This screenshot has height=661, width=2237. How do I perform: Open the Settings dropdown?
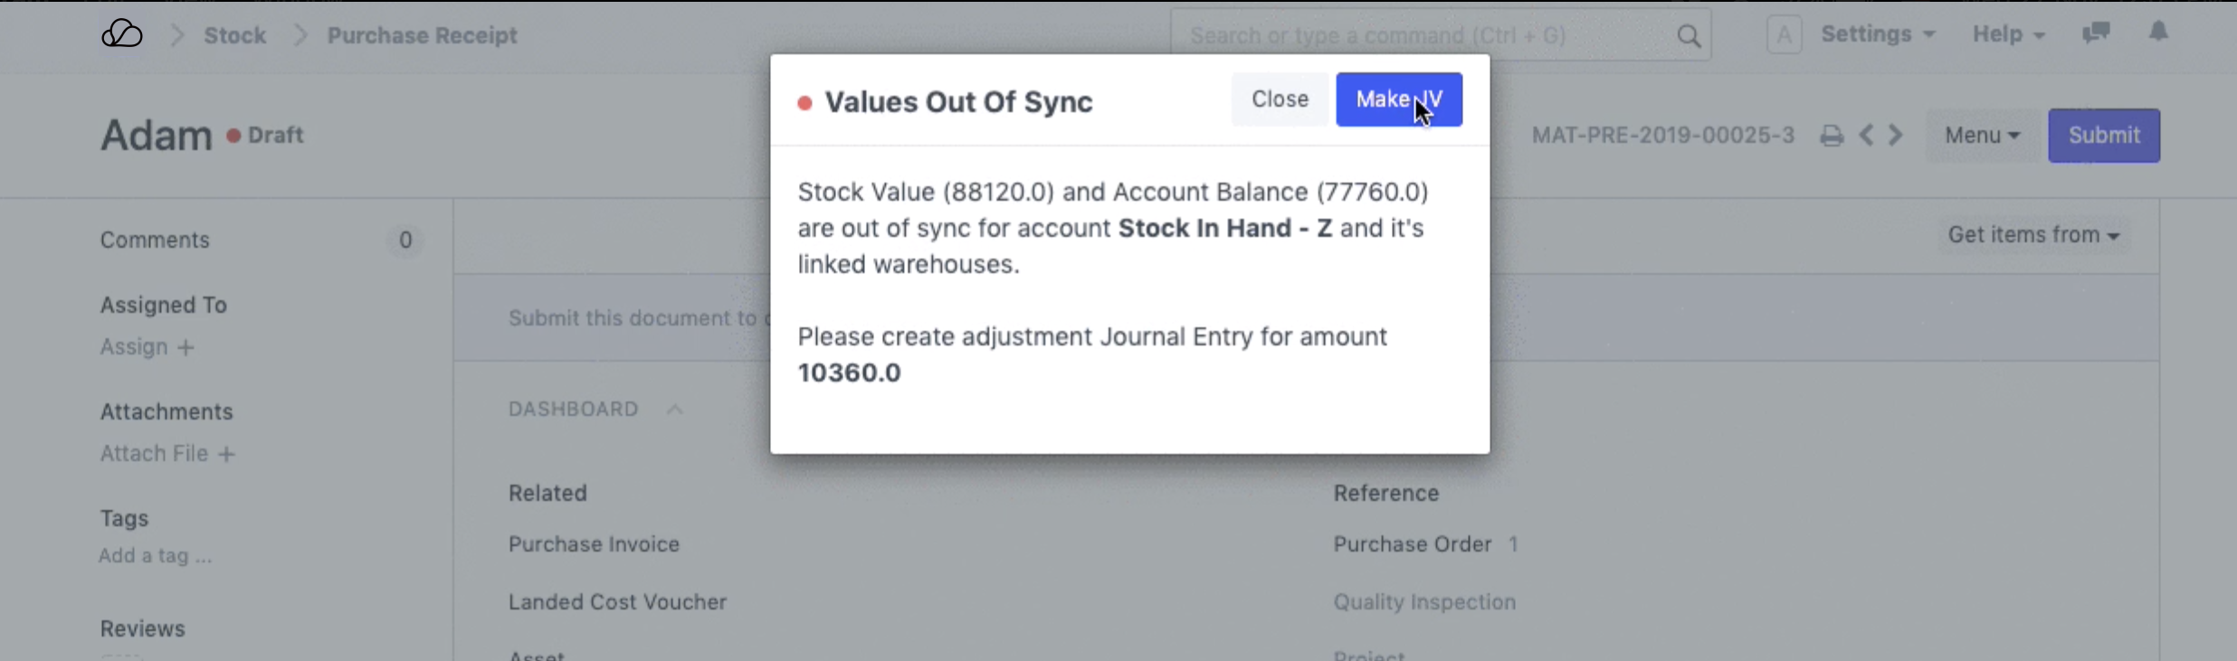click(x=1878, y=34)
